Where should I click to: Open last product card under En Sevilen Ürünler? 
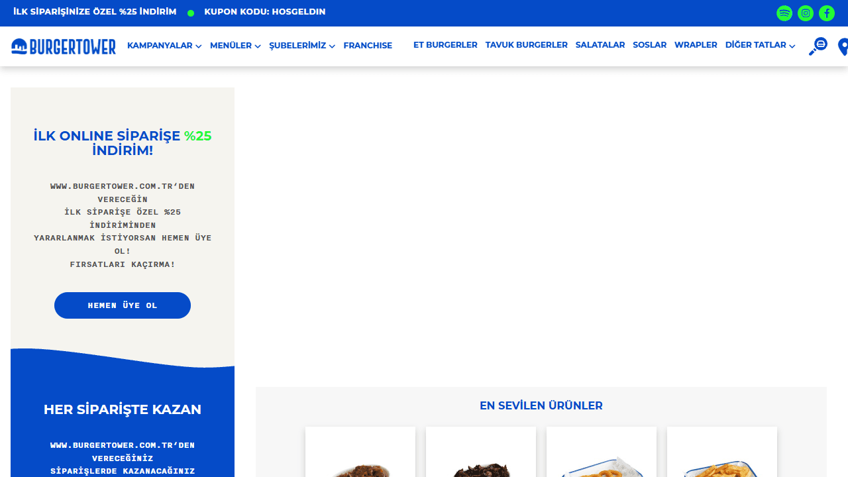click(722, 454)
